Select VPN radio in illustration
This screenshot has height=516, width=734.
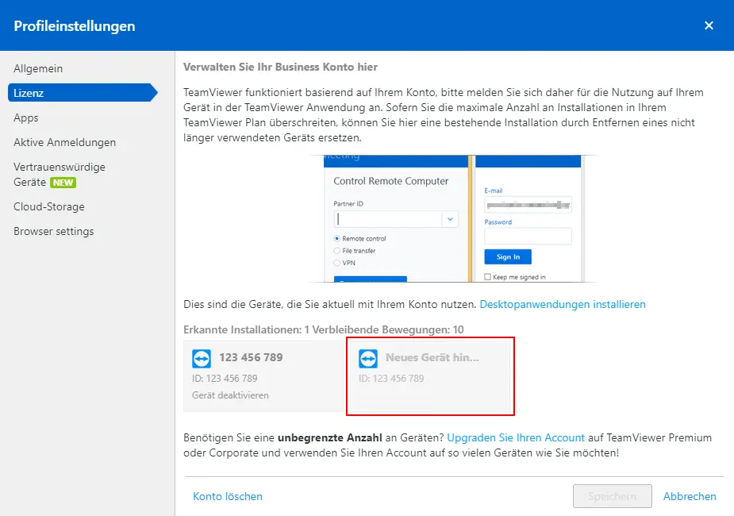pos(336,263)
